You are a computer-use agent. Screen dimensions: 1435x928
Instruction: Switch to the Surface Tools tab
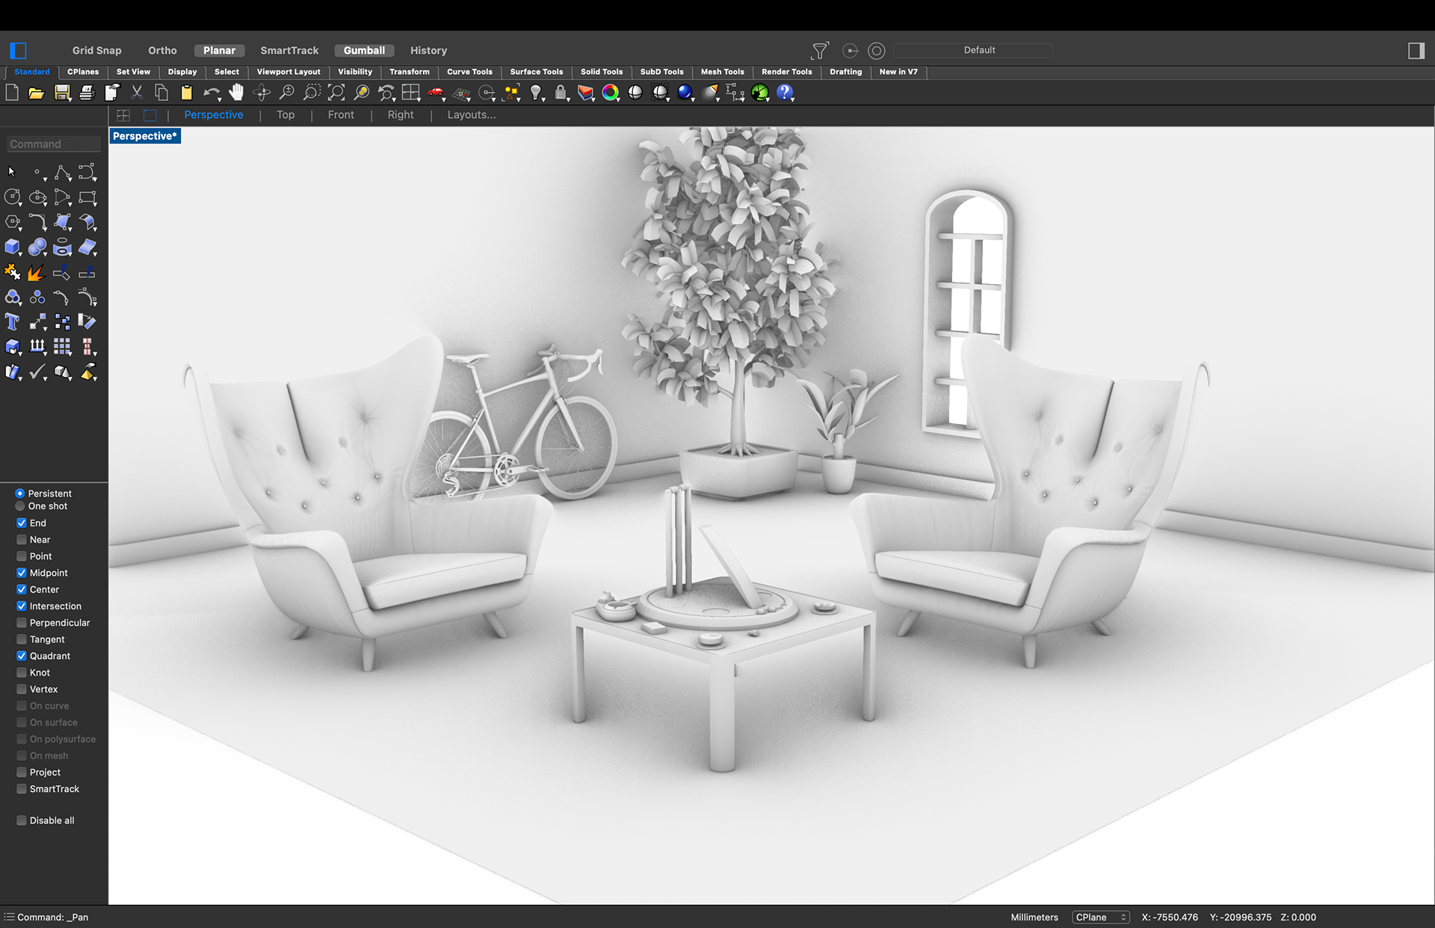536,72
